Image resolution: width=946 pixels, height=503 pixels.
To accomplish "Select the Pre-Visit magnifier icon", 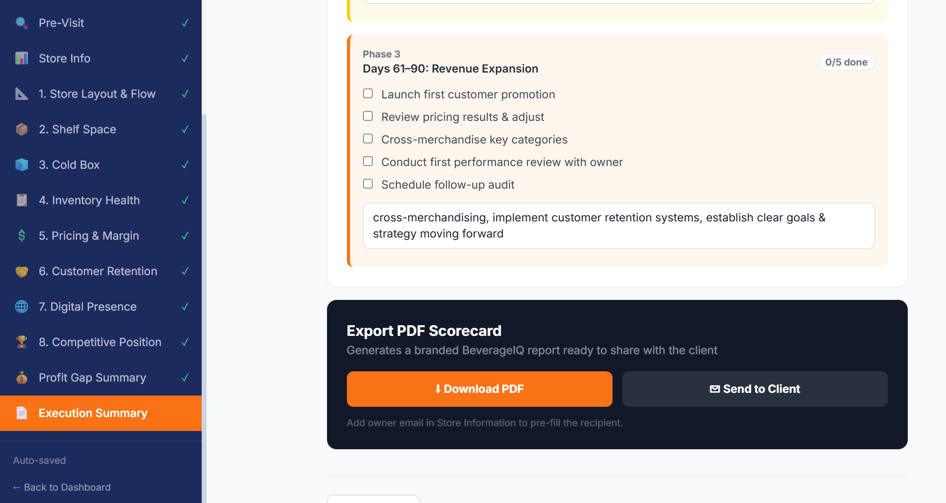I will [22, 23].
